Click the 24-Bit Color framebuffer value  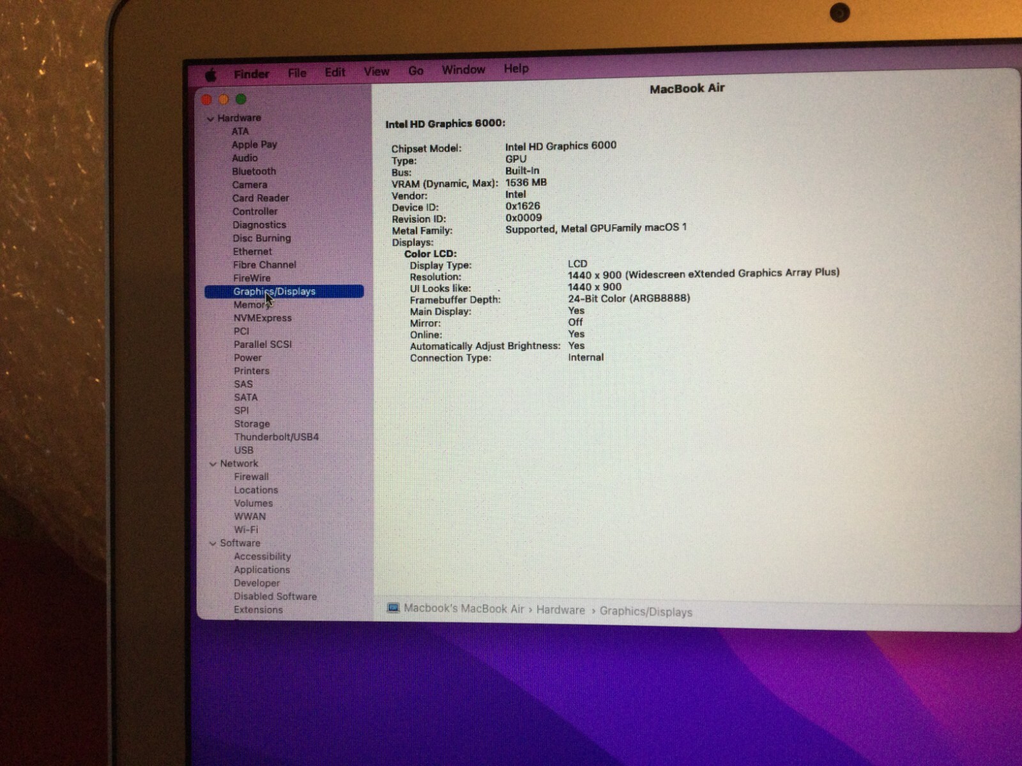(x=629, y=298)
